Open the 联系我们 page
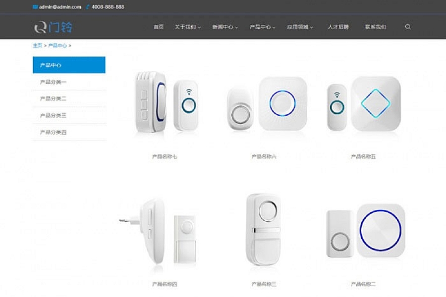The width and height of the screenshot is (446, 297). pos(376,27)
